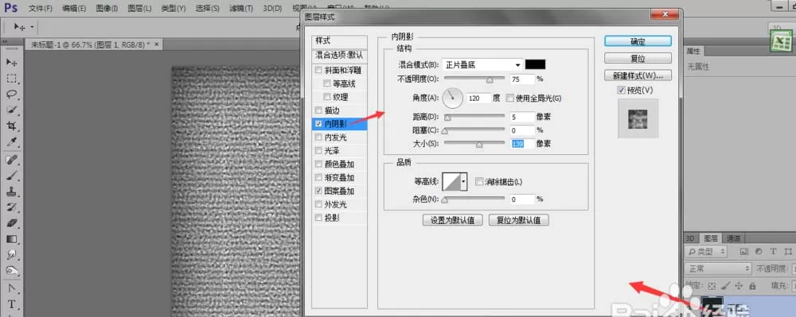Open the 编辑(E) menu
The height and width of the screenshot is (317, 796).
tap(74, 9)
